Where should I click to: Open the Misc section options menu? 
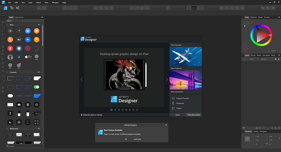(39, 25)
